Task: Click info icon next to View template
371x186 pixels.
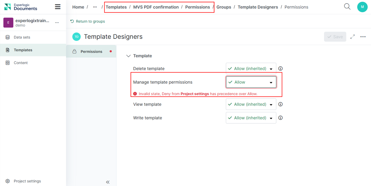Action: 280,104
